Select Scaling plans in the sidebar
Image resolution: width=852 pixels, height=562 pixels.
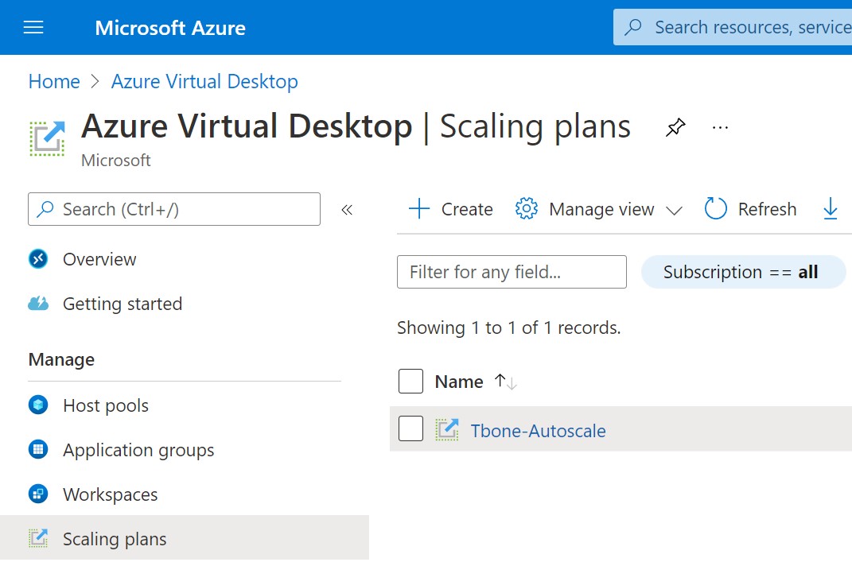click(x=185, y=539)
